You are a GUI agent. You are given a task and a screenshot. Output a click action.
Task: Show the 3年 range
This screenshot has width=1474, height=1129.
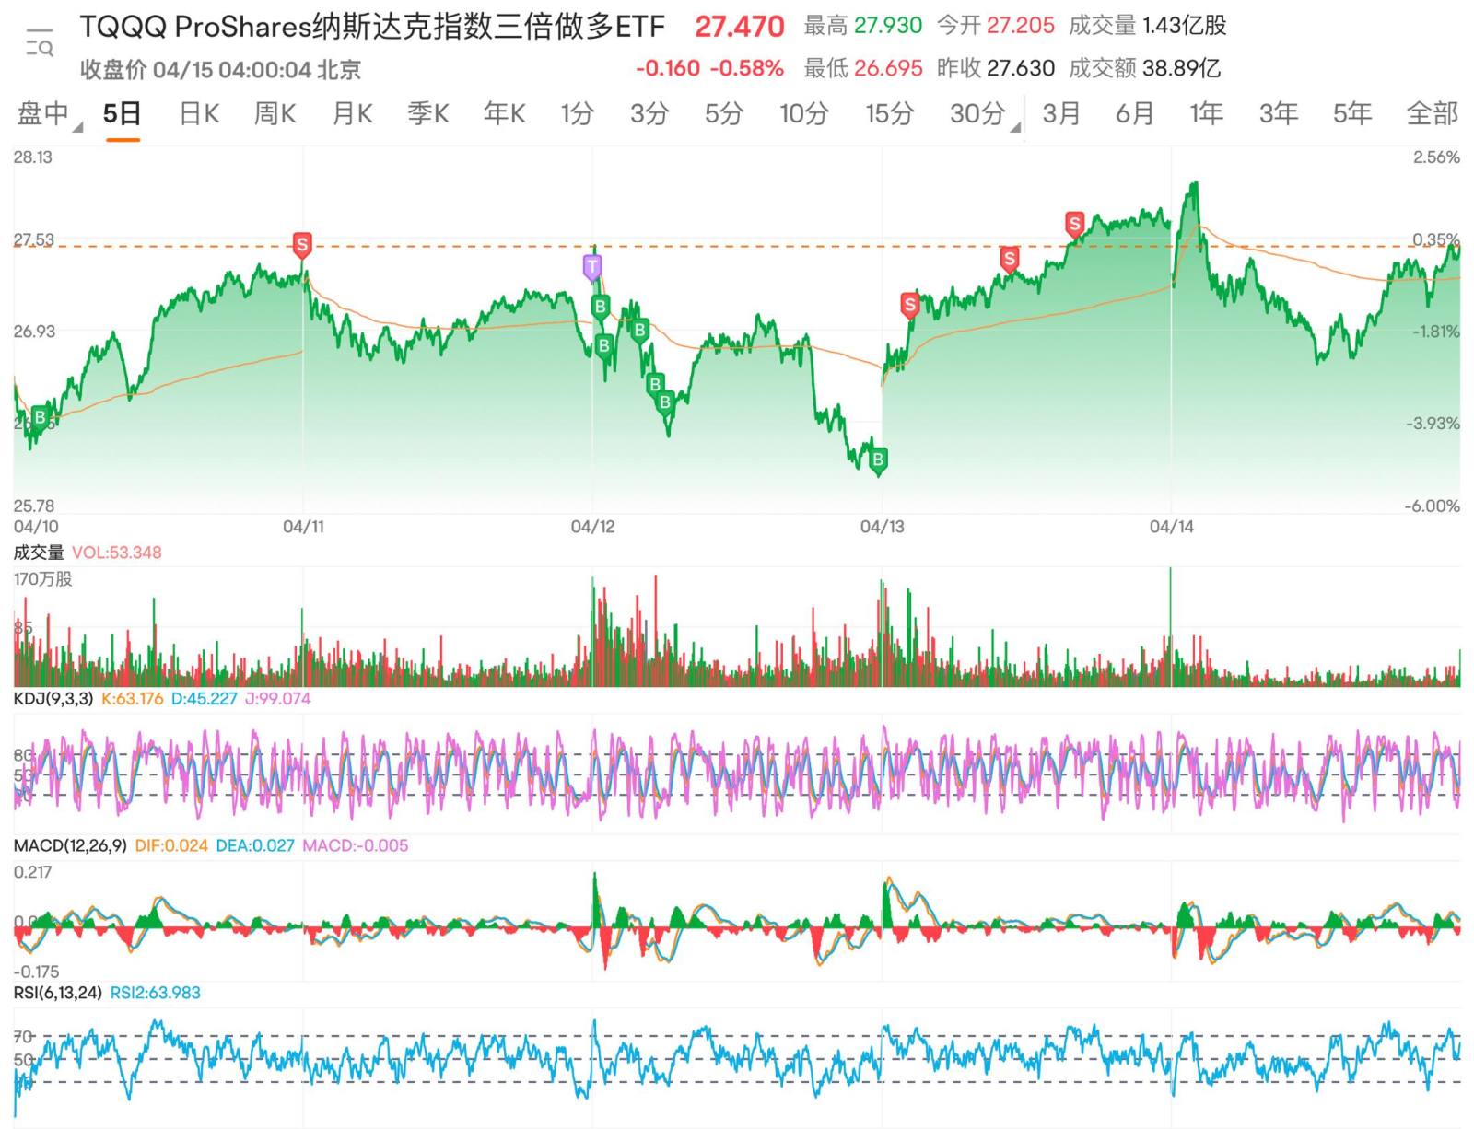[1279, 113]
